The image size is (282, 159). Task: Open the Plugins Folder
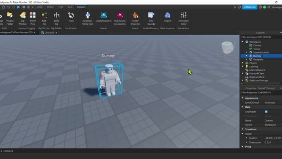(10, 19)
